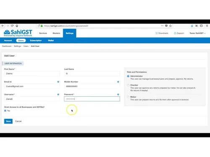The width and height of the screenshot is (210, 157).
Task: Go back with browser back arrow
Action: 3,26
